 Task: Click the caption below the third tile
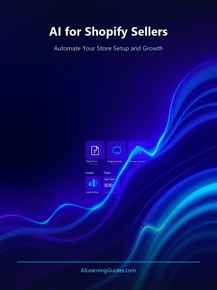pyautogui.click(x=137, y=162)
